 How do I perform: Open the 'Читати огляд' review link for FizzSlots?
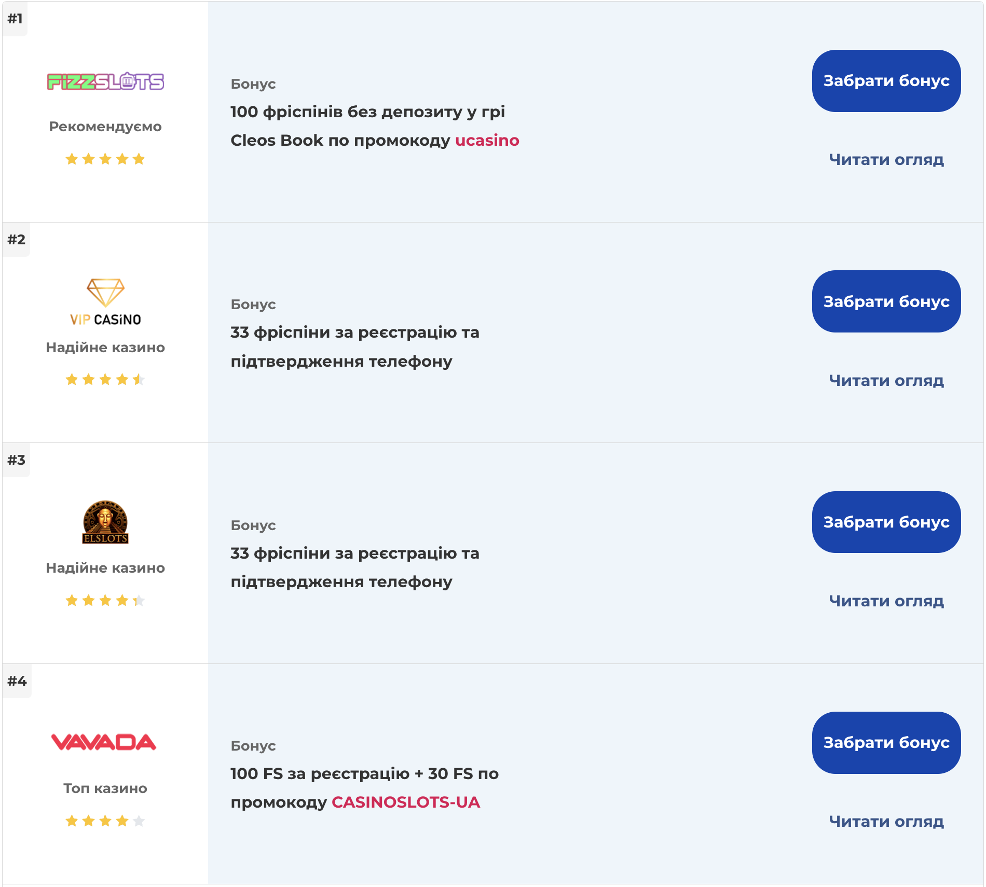tap(886, 160)
